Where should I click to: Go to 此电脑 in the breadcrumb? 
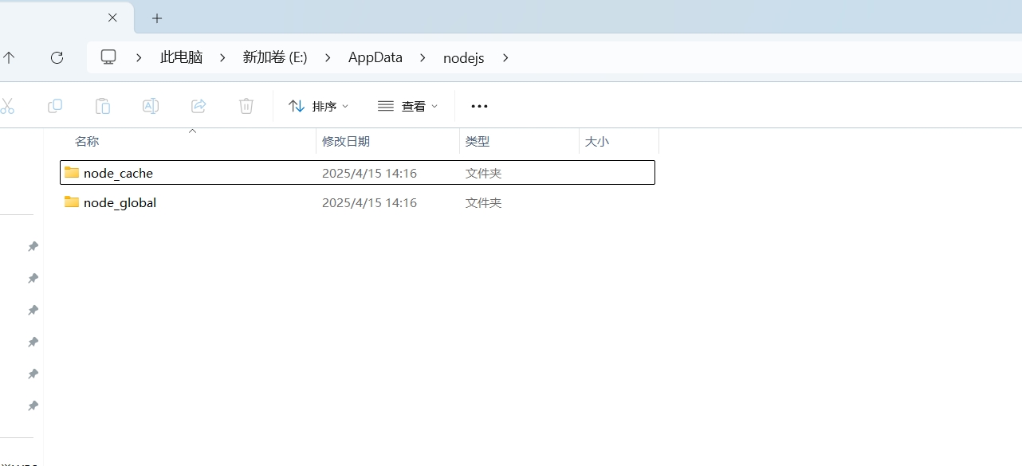click(181, 57)
